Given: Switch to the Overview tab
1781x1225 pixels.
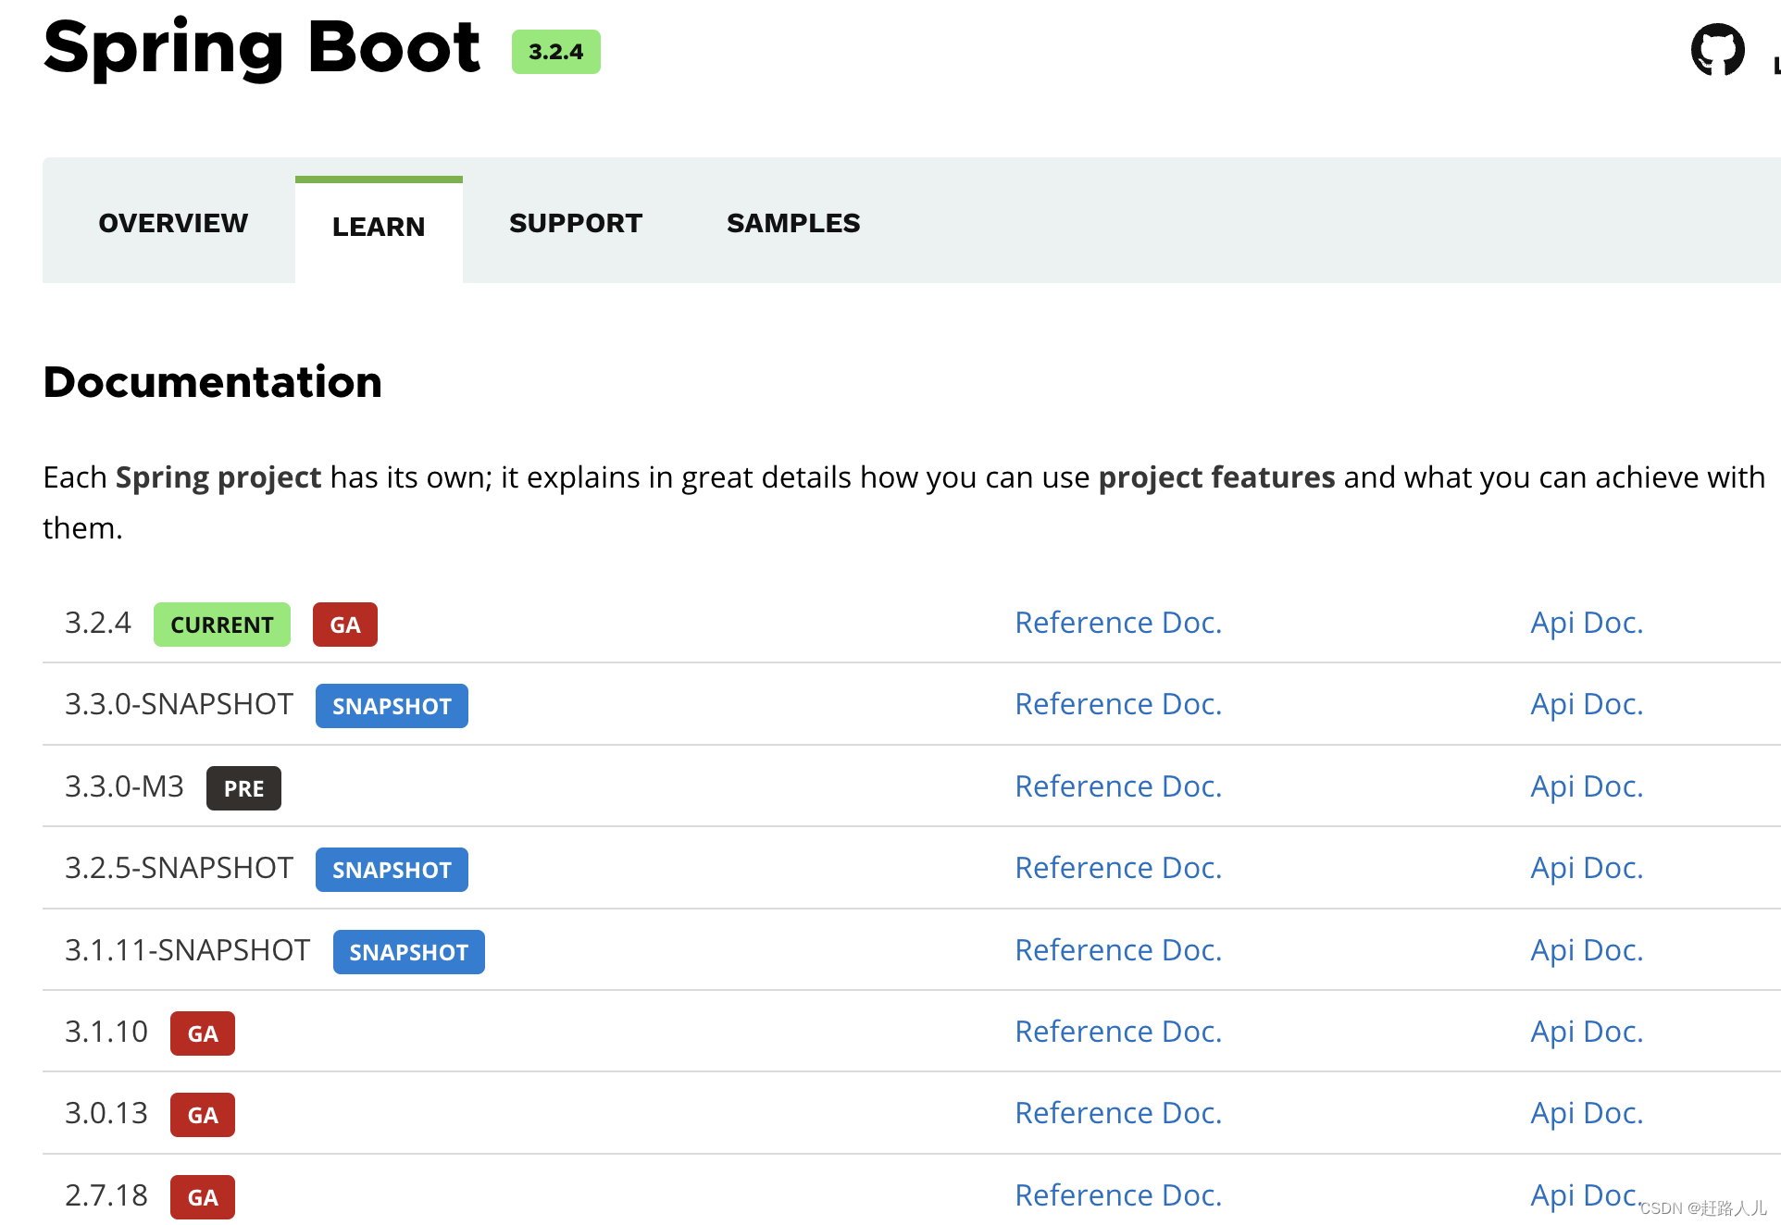Looking at the screenshot, I should coord(173,223).
